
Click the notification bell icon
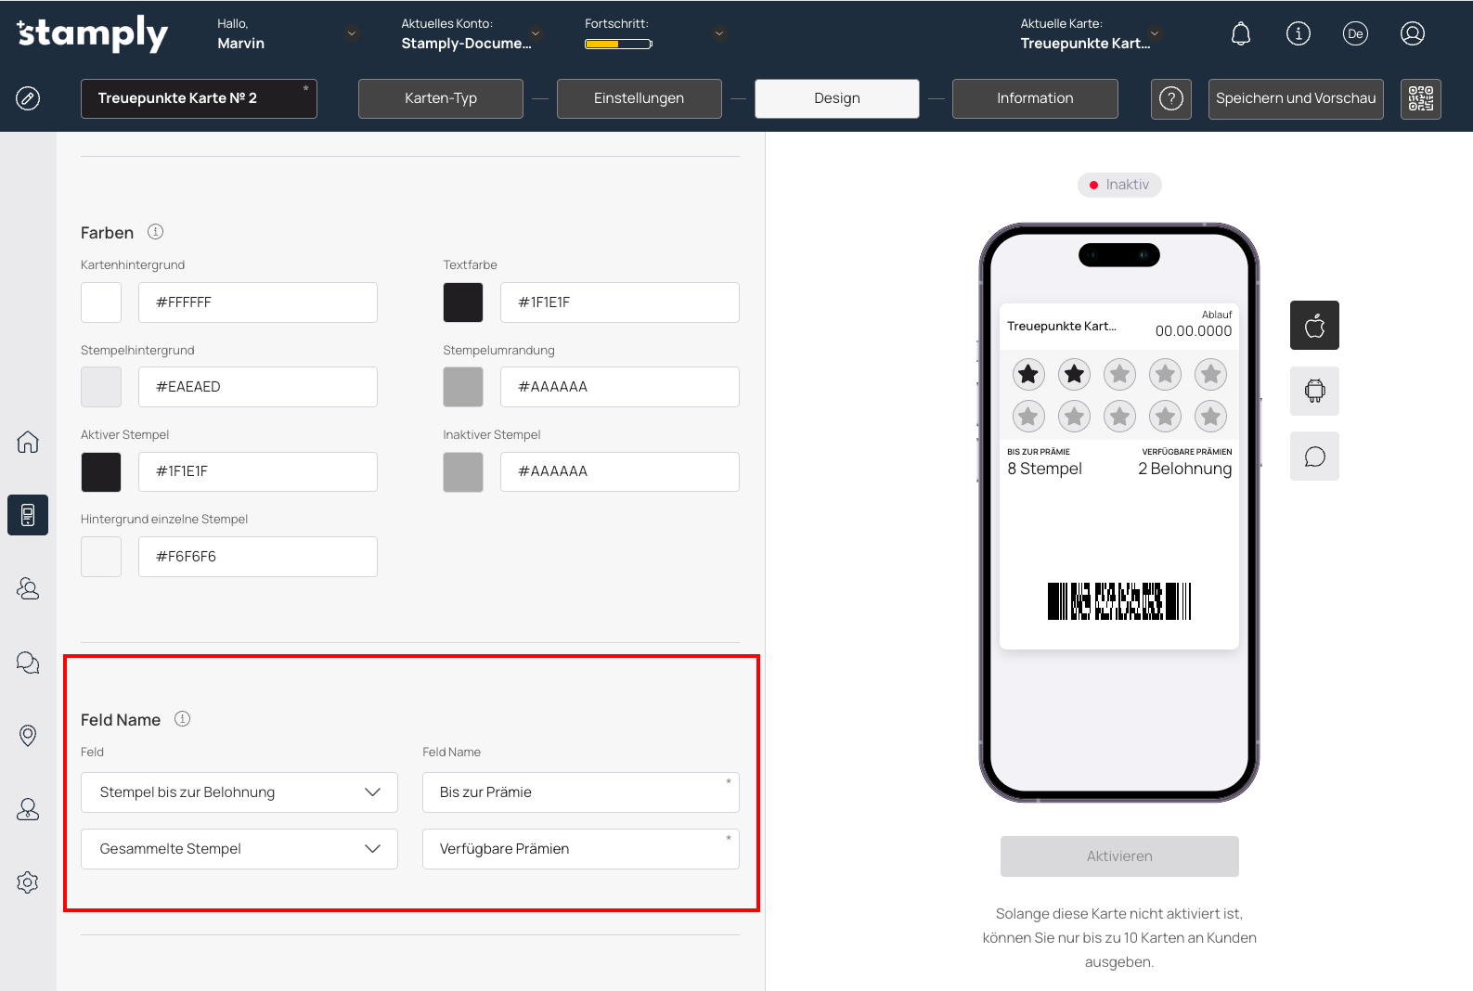pyautogui.click(x=1240, y=34)
